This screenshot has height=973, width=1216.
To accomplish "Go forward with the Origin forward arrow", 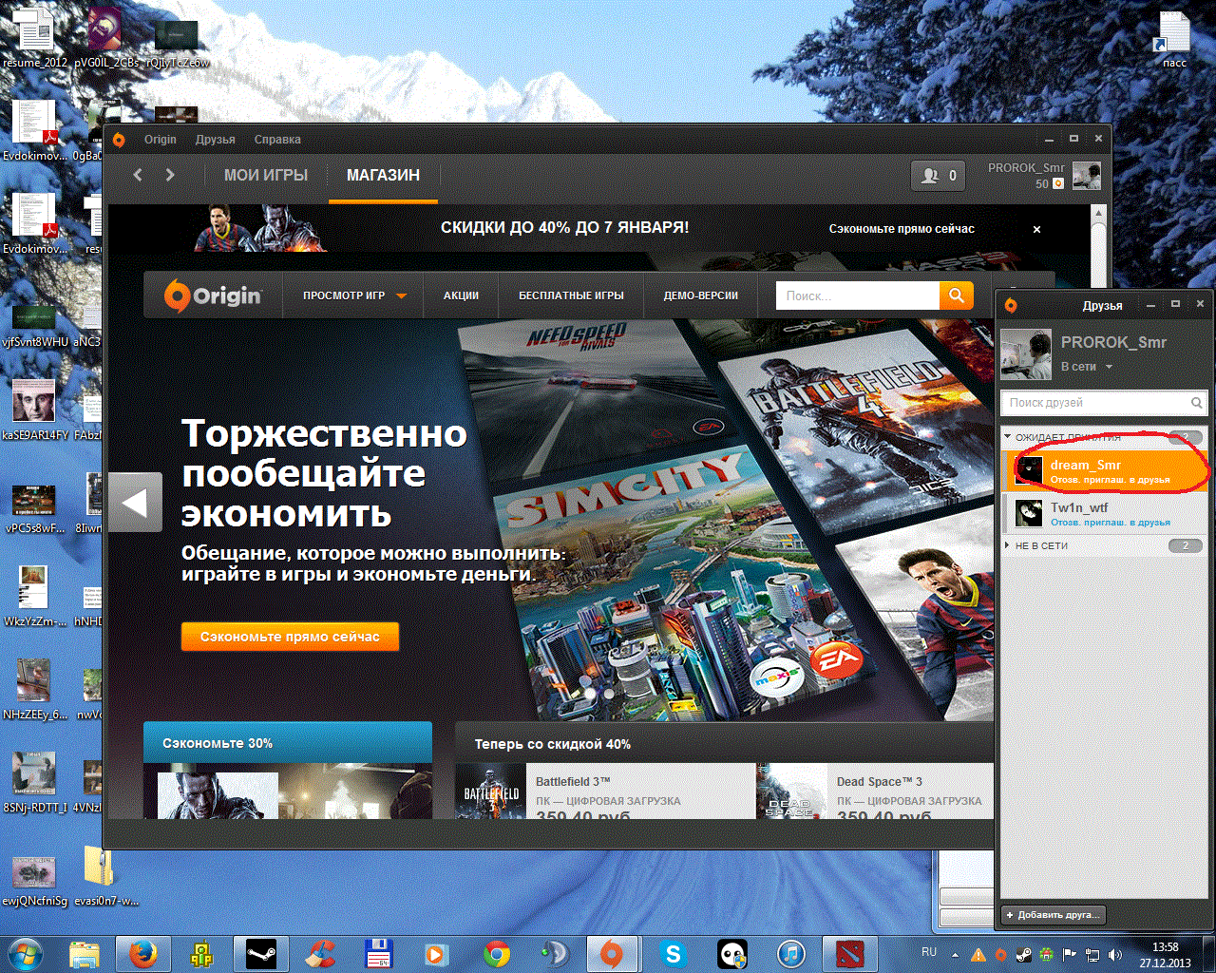I will [170, 175].
